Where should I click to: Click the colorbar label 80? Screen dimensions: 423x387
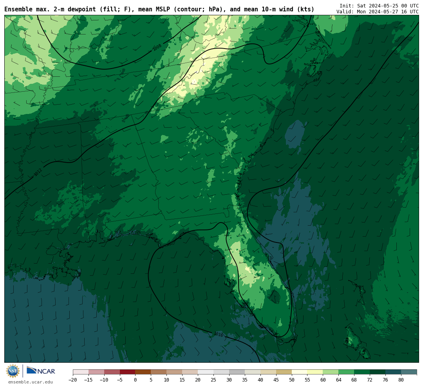click(401, 380)
